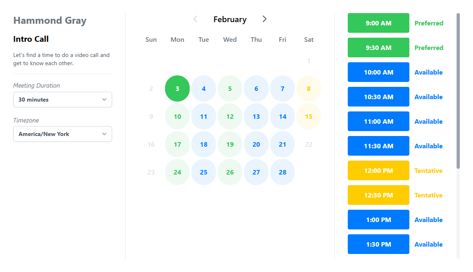
Task: Click the Mon weekday column header
Action: click(177, 39)
